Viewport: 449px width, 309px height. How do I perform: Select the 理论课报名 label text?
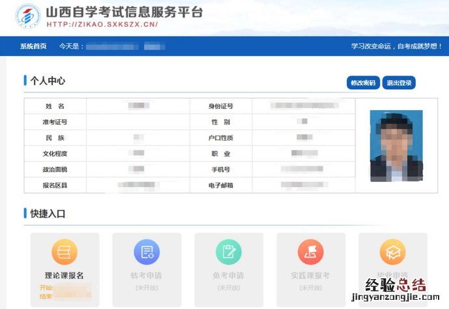click(x=64, y=276)
